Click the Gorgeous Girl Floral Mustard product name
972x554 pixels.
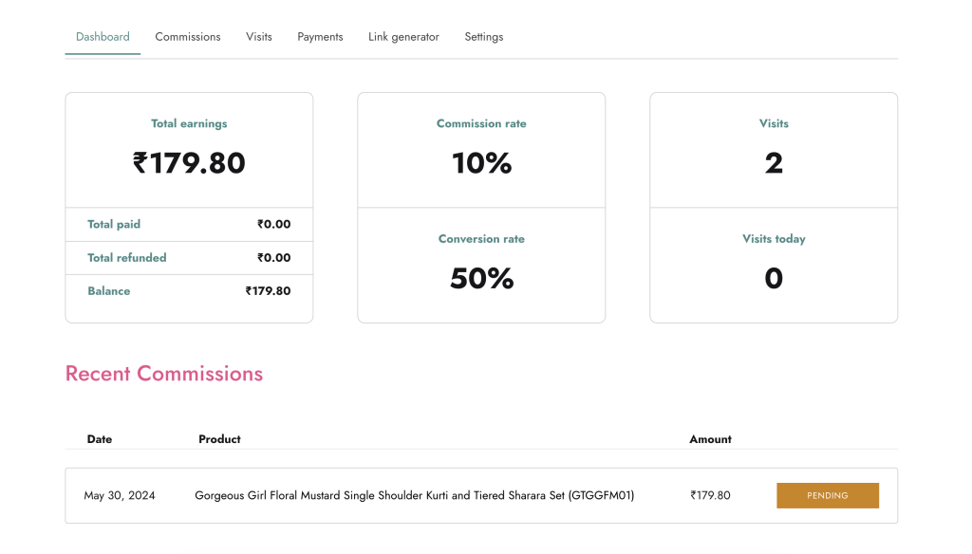click(414, 495)
